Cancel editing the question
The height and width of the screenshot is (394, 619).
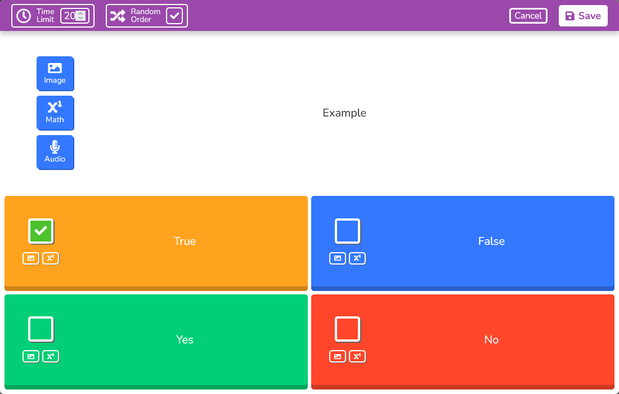point(528,16)
